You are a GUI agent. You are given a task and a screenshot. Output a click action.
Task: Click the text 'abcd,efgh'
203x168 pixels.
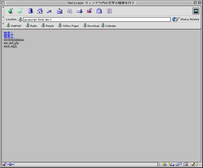pyautogui.click(x=10, y=46)
